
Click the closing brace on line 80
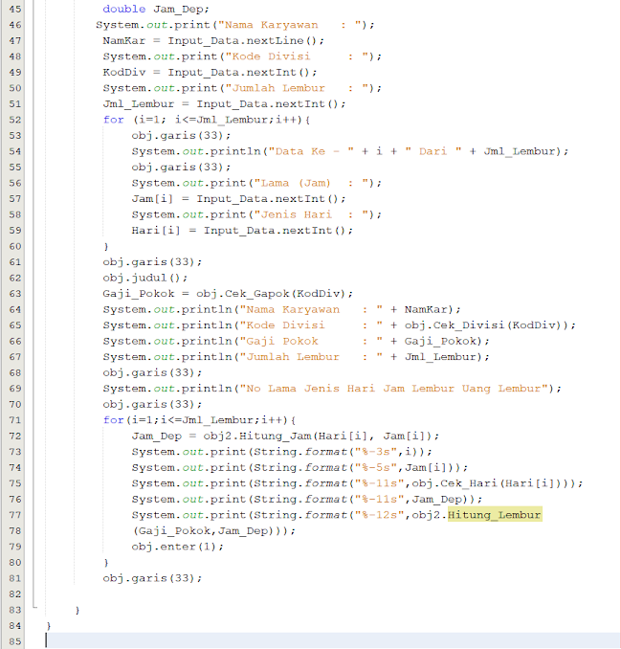pos(106,563)
